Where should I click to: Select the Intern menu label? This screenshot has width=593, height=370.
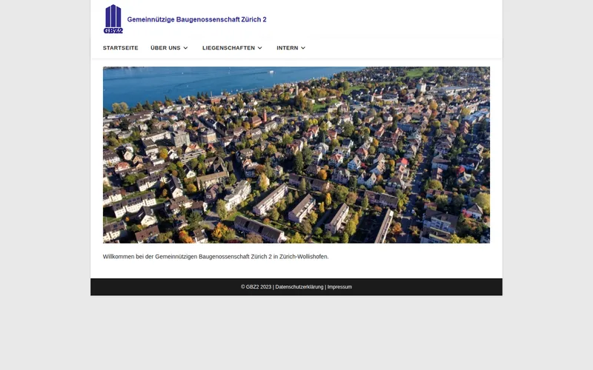288,48
